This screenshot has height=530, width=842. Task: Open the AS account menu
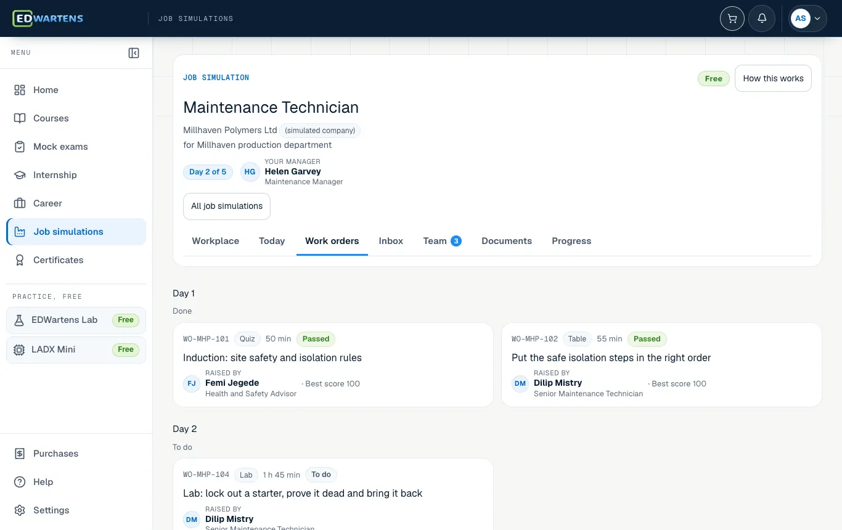coord(808,18)
